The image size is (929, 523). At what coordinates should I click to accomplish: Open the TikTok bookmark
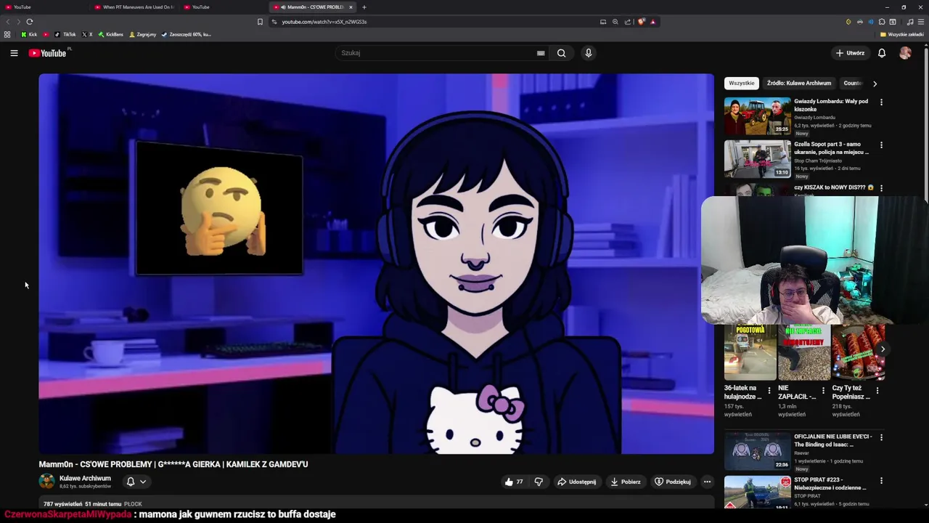pos(65,34)
